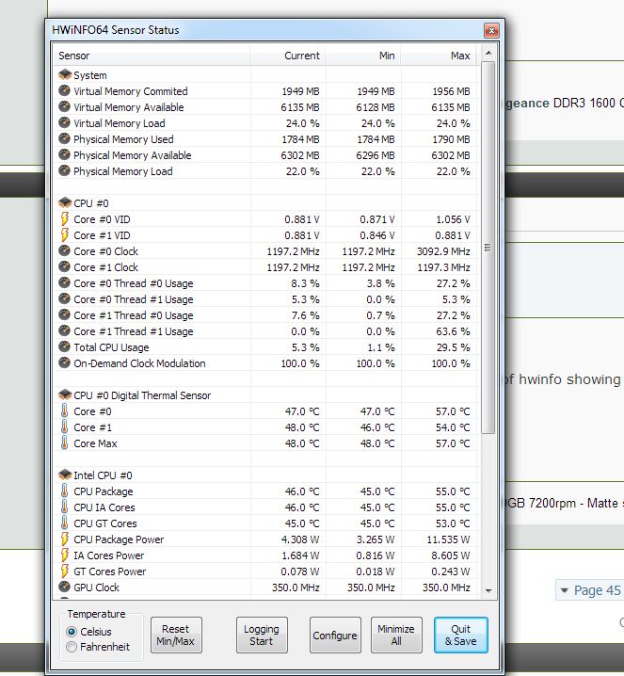This screenshot has height=676, width=624.
Task: Click the Core #1 thermometer icon
Action: pyautogui.click(x=64, y=427)
